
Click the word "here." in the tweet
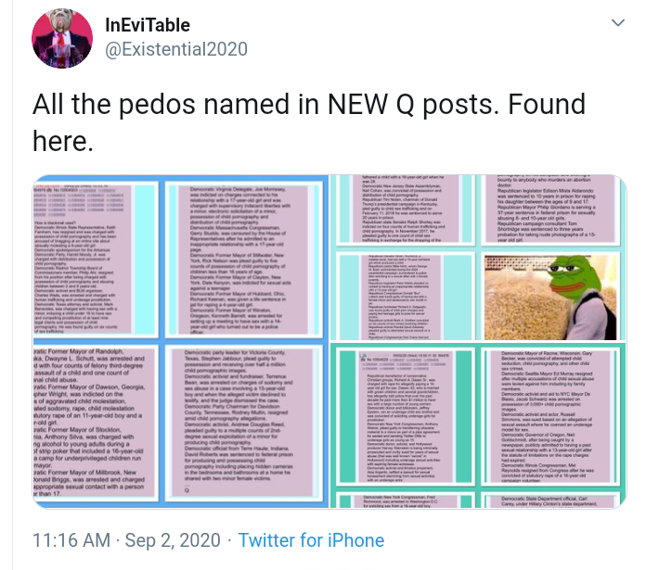coord(62,142)
